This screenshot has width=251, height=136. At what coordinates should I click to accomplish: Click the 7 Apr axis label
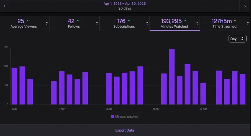(62, 109)
